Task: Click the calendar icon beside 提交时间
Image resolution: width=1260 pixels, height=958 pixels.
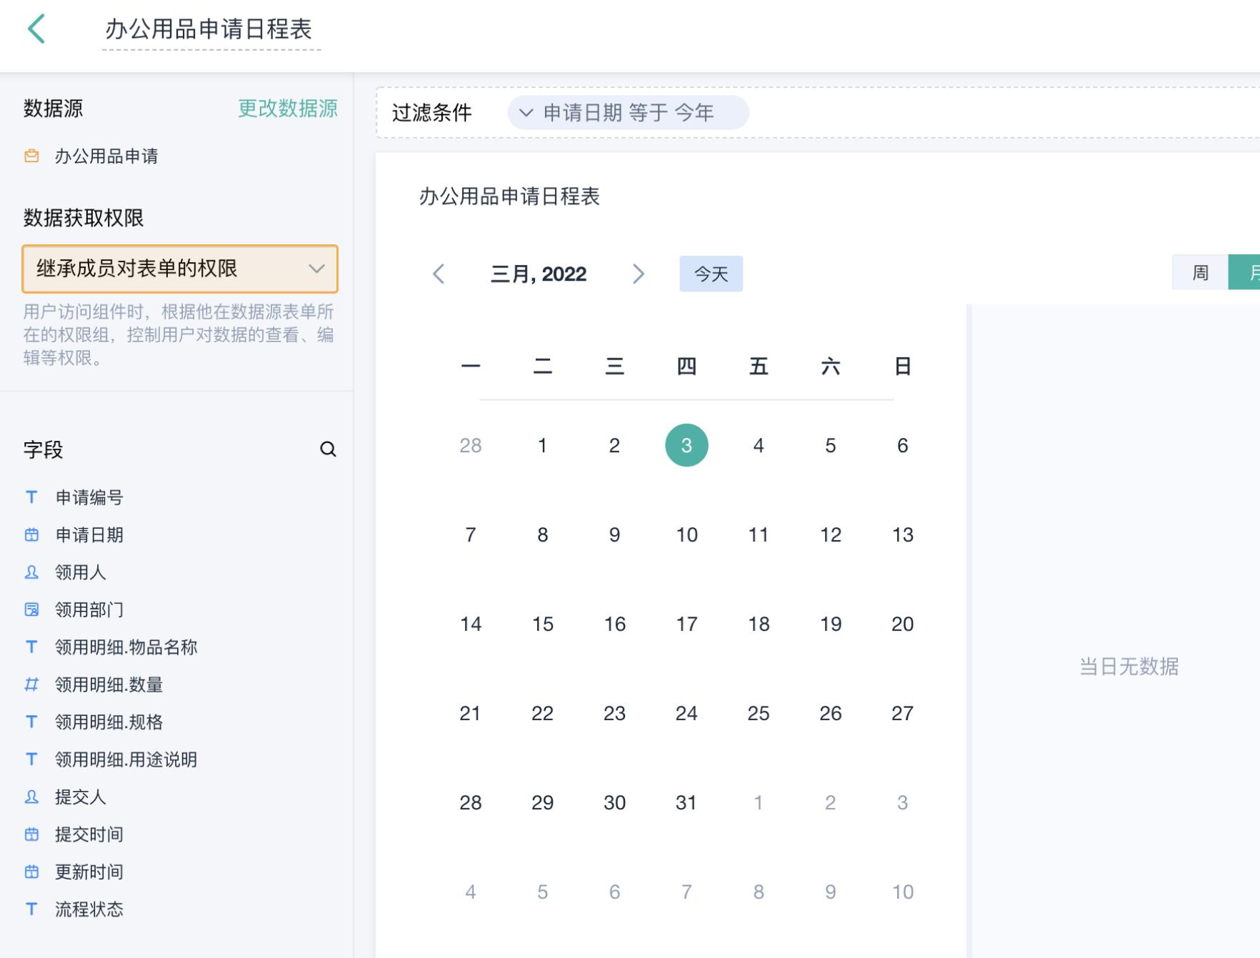Action: click(x=31, y=834)
